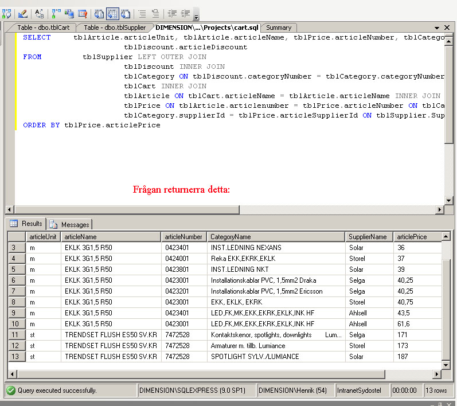Screen dimensions: 457x406
Task: Set results to grid output
Action: (112, 14)
